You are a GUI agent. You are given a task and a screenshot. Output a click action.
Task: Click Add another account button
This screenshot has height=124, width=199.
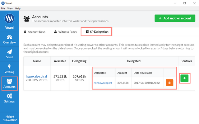[x=175, y=18]
